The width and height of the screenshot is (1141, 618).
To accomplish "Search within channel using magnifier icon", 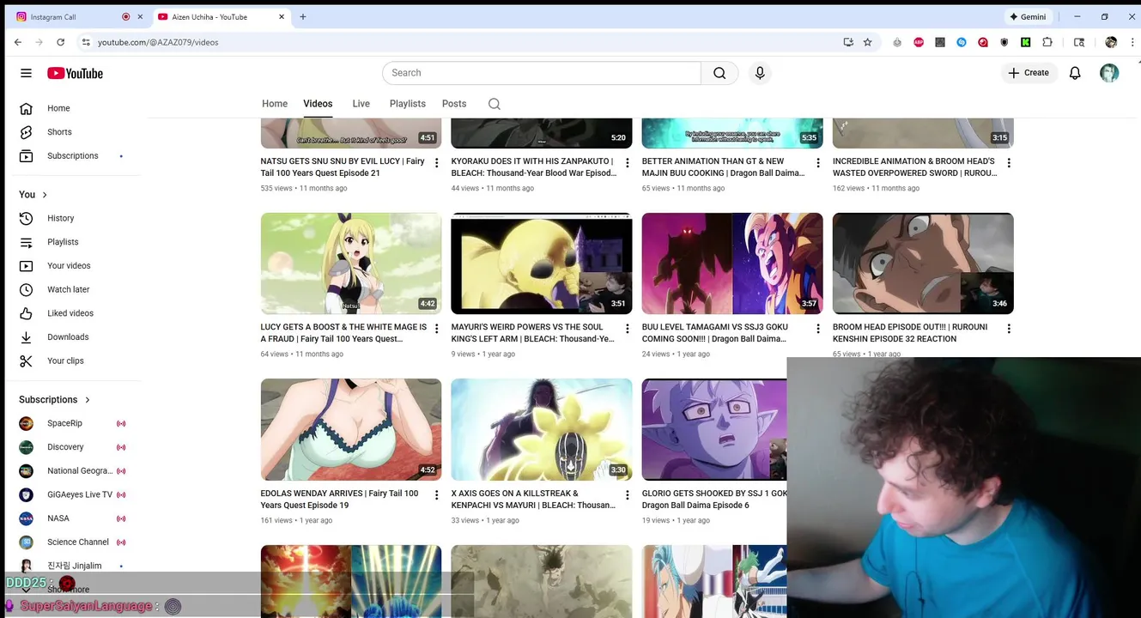I will [x=495, y=104].
